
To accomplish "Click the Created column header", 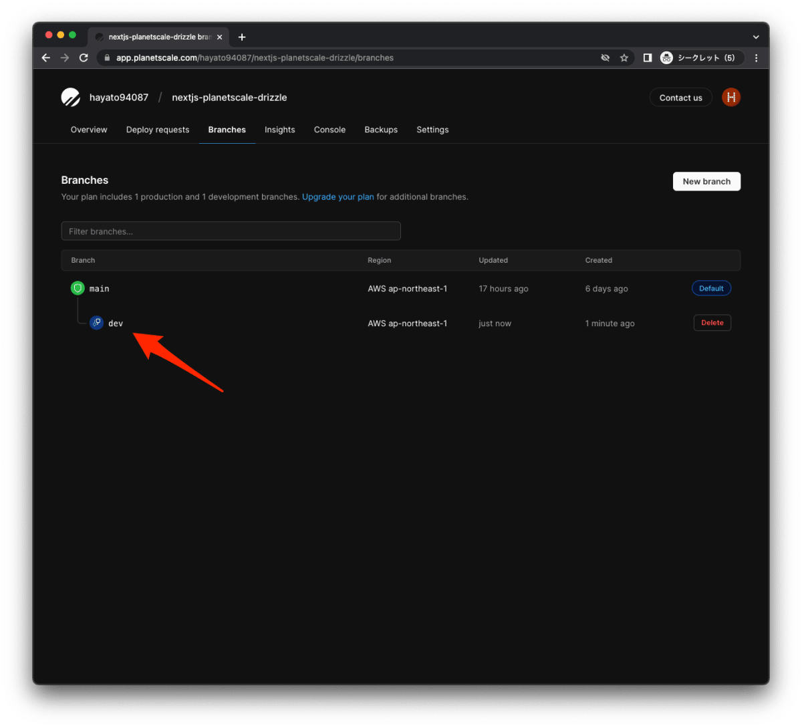I will pos(599,260).
